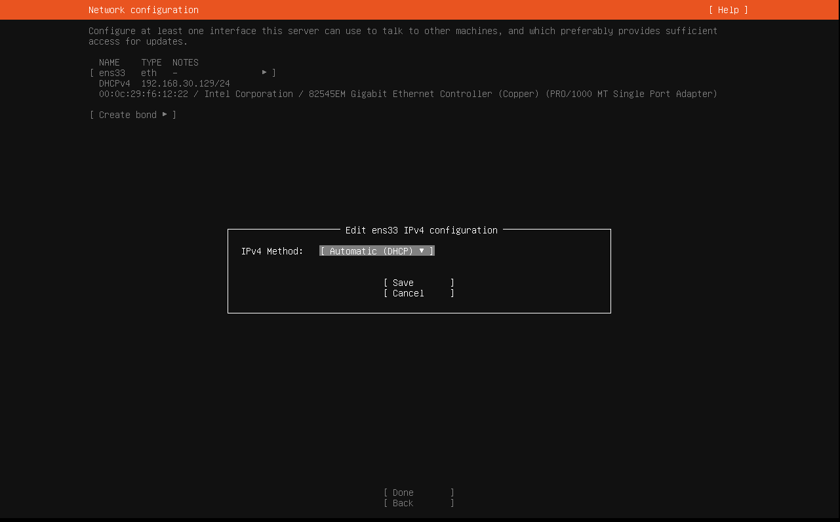
Task: Click the eth type of ens33
Action: [x=149, y=73]
